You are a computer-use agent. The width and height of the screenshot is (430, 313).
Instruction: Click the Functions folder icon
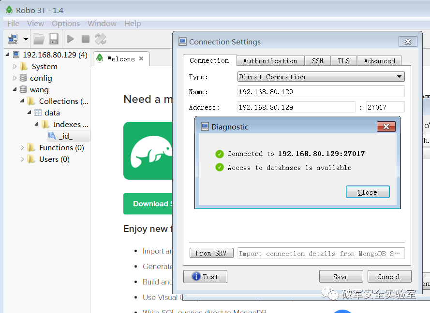point(31,148)
